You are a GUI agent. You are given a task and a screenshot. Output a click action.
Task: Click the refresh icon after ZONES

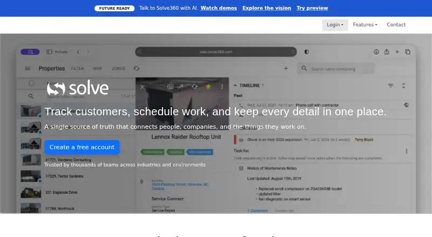(x=137, y=68)
